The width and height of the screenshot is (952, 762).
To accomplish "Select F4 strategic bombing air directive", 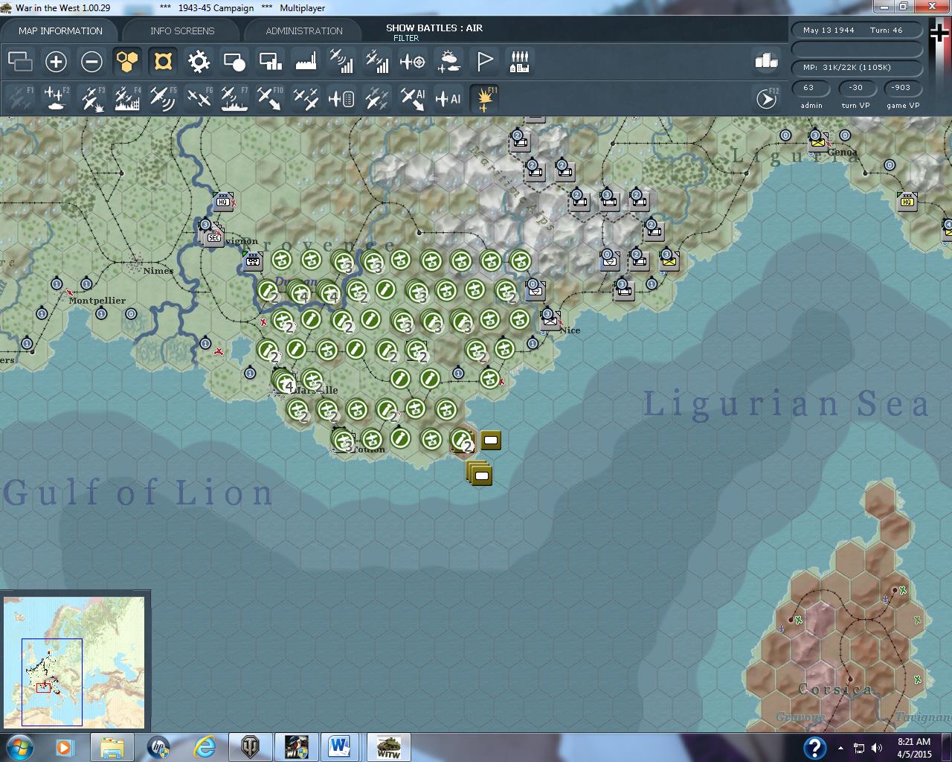I will pyautogui.click(x=127, y=98).
